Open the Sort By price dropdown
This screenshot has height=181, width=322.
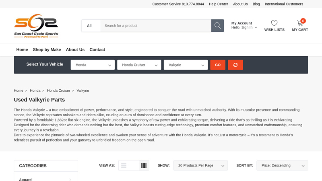tap(282, 165)
